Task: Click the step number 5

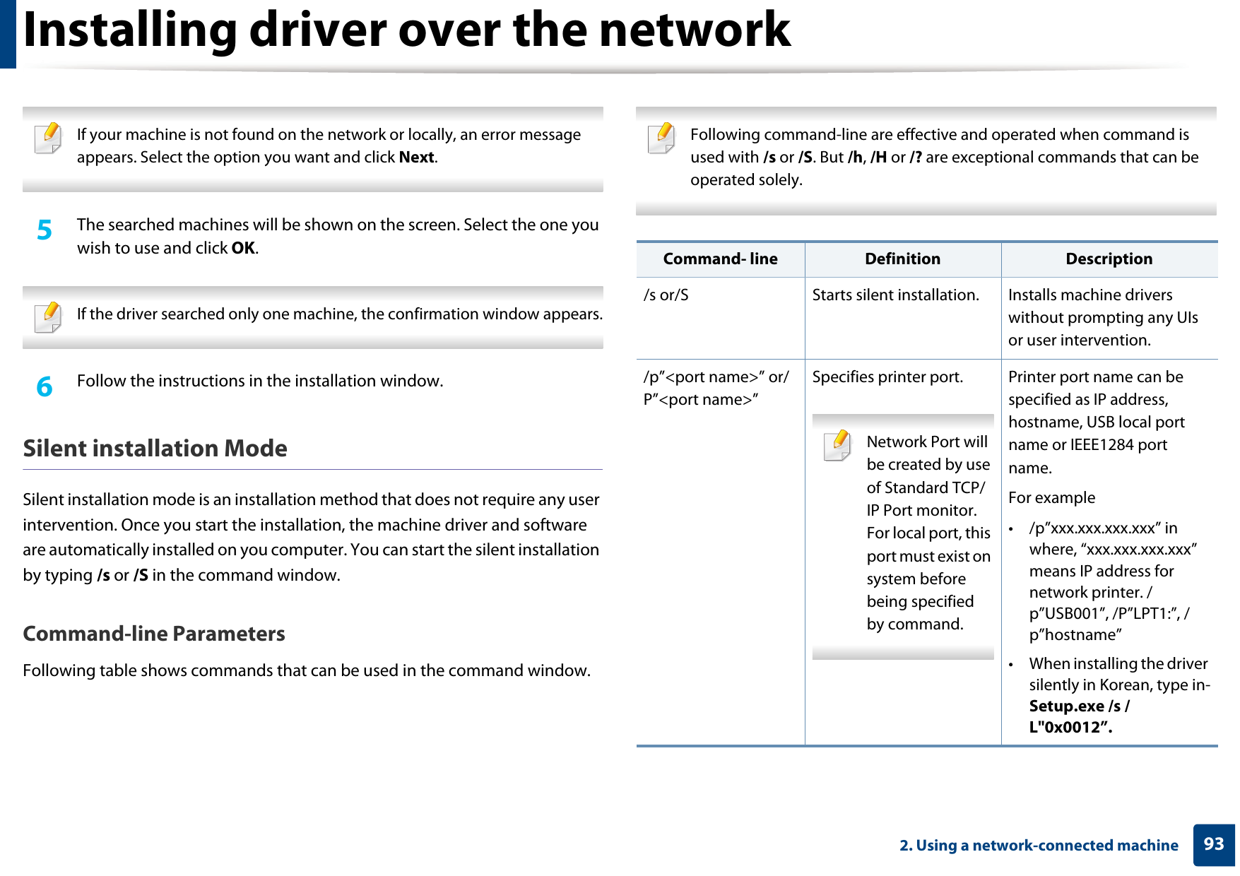Action: pos(44,230)
